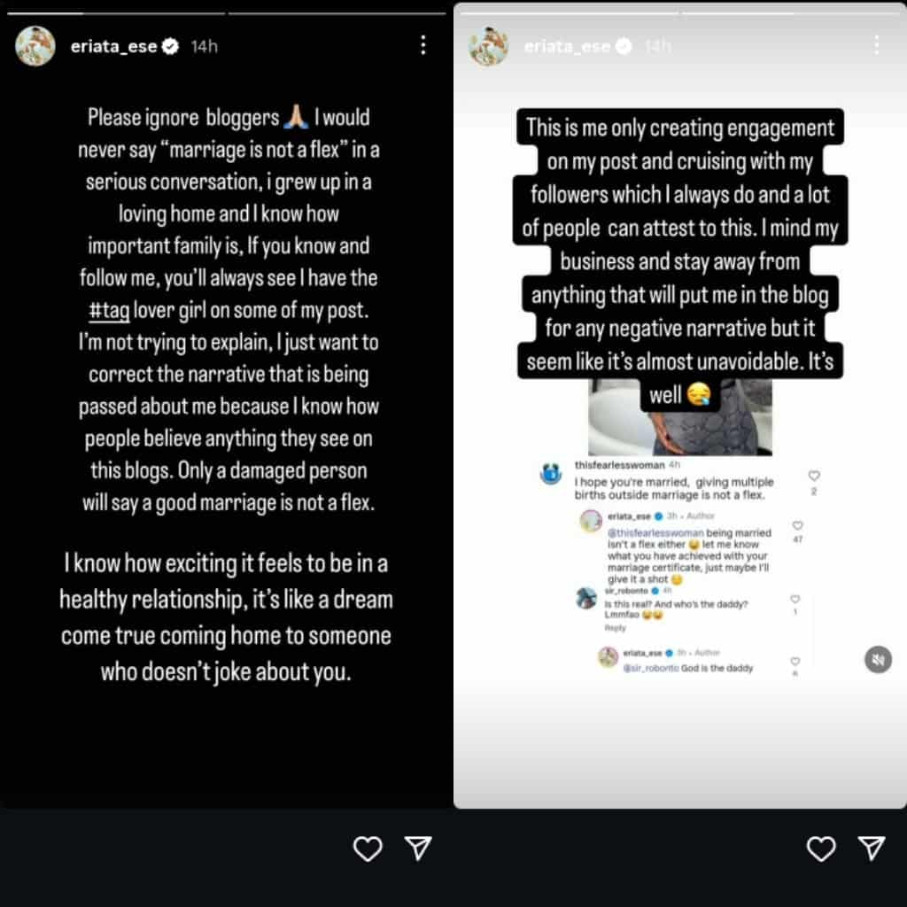Click Reply under sir_robonto's comment
The width and height of the screenshot is (907, 907).
(615, 628)
